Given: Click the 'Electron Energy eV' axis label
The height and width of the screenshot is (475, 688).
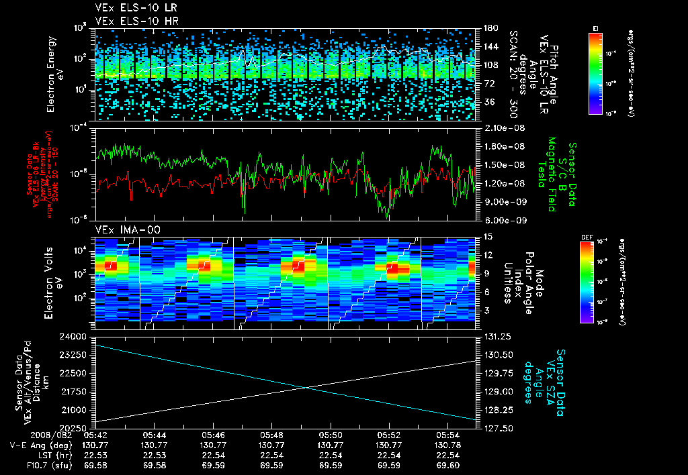Looking at the screenshot, I should (56, 74).
